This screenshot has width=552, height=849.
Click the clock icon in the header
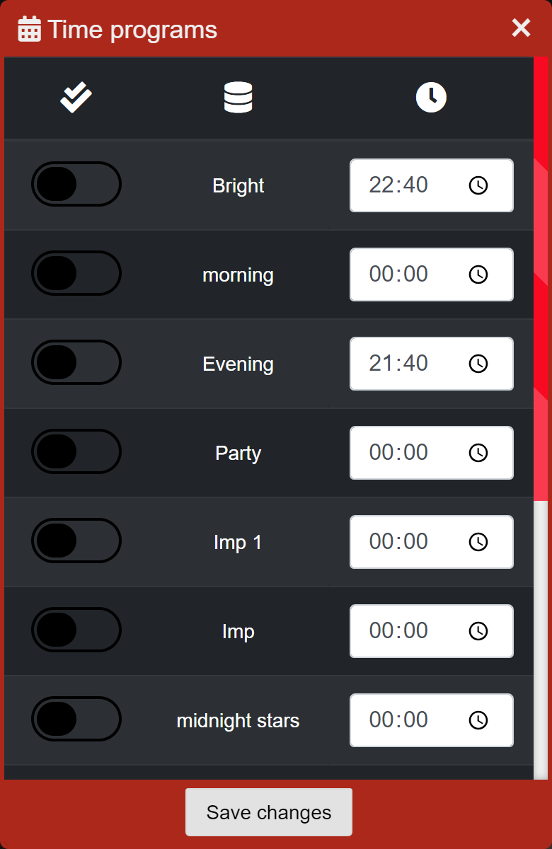[431, 98]
